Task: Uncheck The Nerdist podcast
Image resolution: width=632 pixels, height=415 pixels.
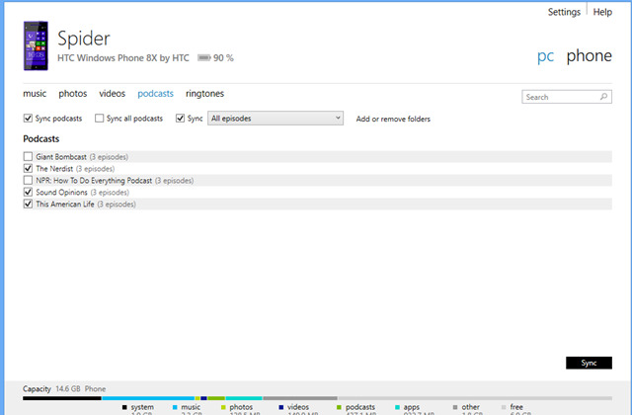Action: [28, 168]
